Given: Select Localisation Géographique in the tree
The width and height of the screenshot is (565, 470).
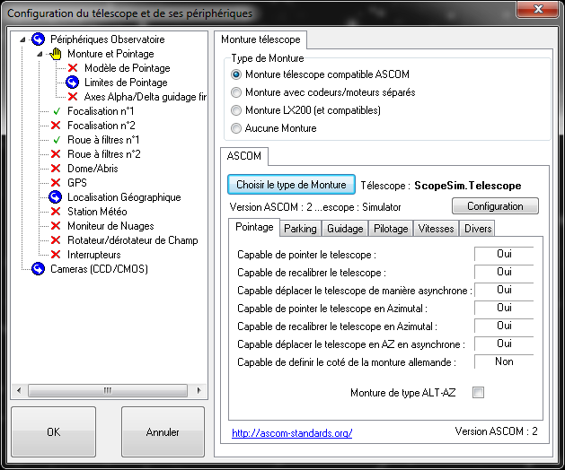Looking at the screenshot, I should [x=124, y=197].
